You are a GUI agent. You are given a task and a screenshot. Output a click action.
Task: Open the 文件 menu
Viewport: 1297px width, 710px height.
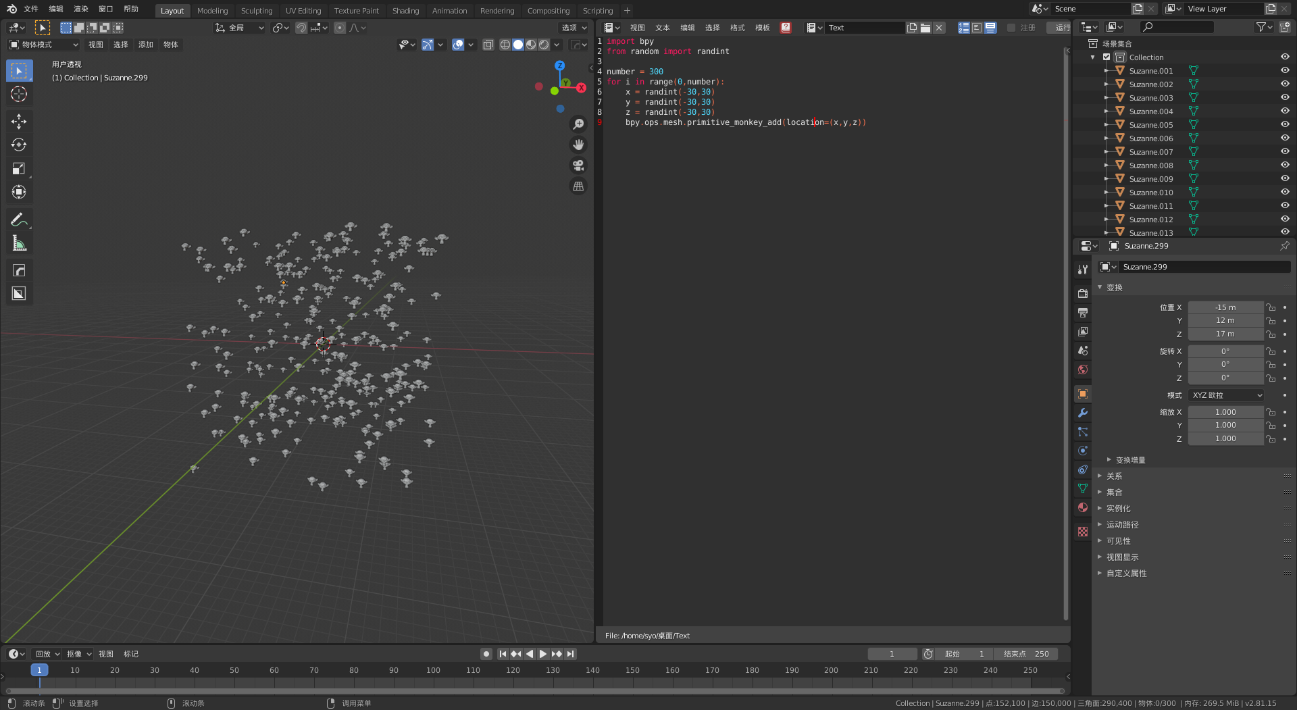tap(31, 9)
